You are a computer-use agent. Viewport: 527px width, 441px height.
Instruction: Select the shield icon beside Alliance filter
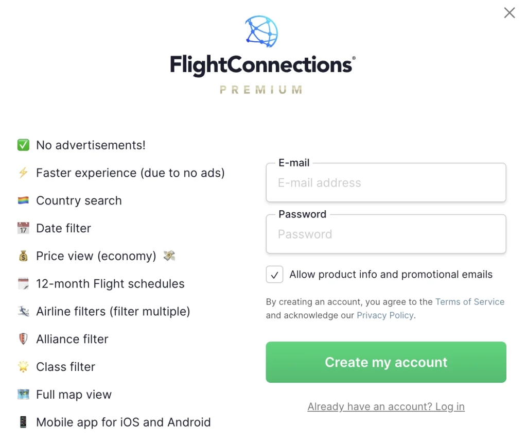23,339
